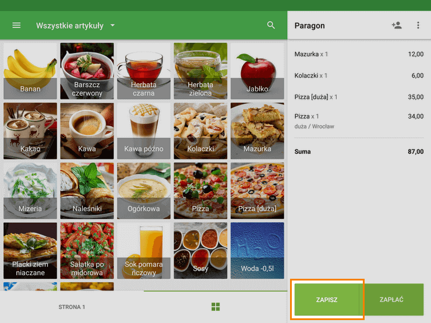Select the Herbata czarna item
The height and width of the screenshot is (323, 431).
(x=144, y=71)
